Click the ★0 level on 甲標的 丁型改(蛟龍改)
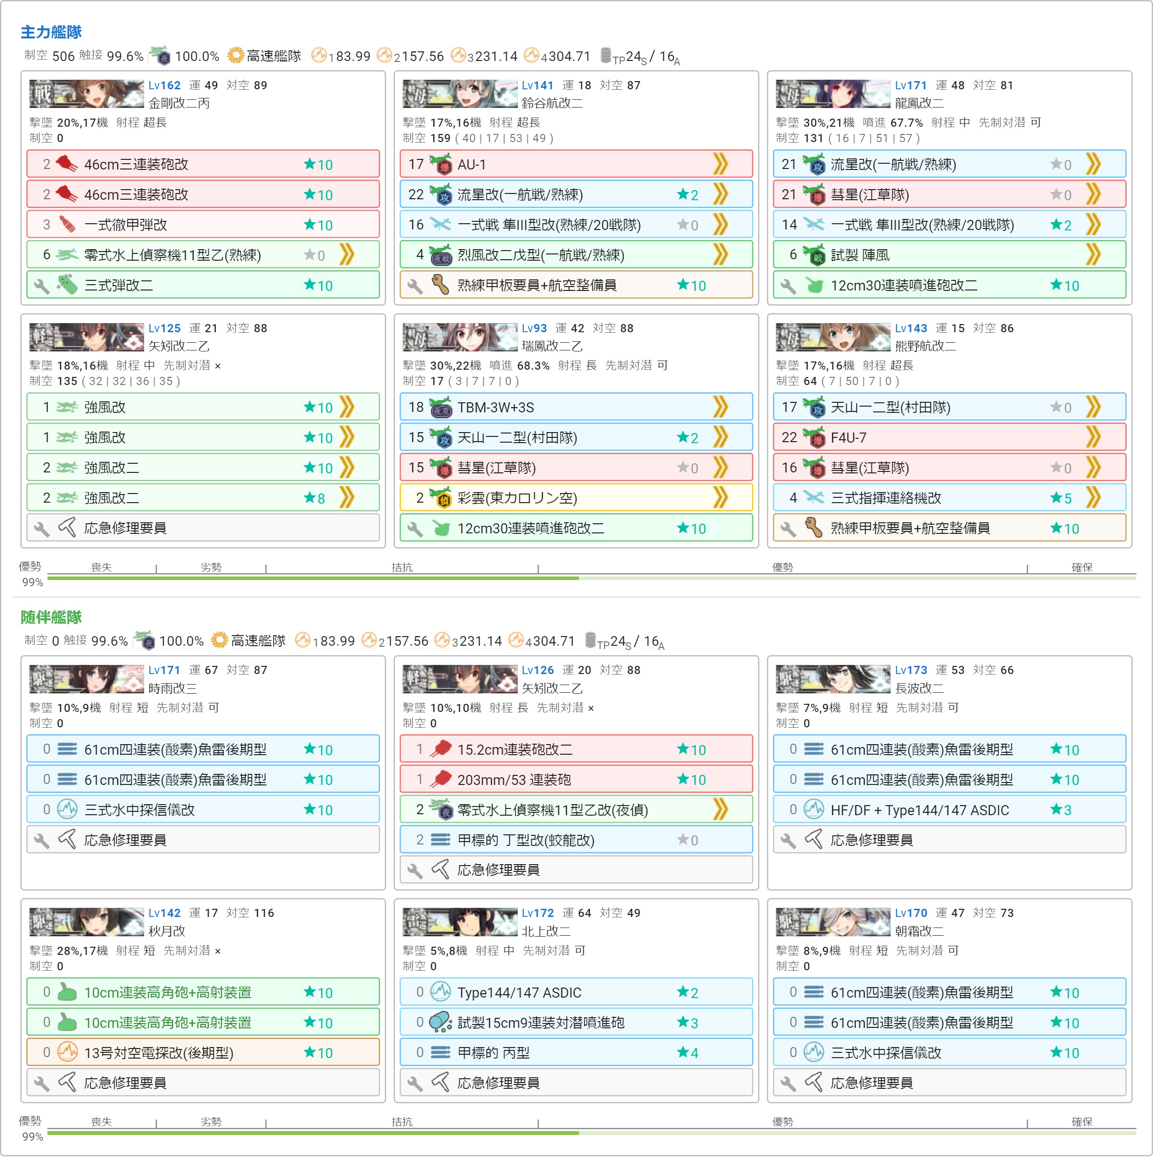This screenshot has width=1153, height=1157. click(x=687, y=840)
